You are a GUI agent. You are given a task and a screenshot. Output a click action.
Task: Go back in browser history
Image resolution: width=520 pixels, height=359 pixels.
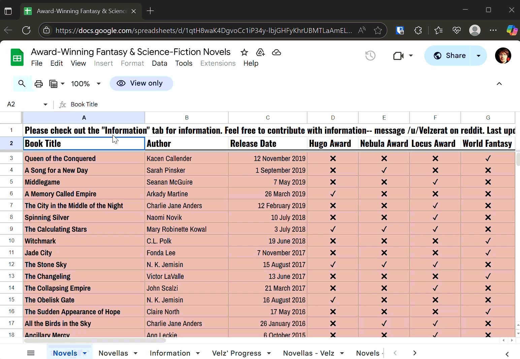coord(8,30)
